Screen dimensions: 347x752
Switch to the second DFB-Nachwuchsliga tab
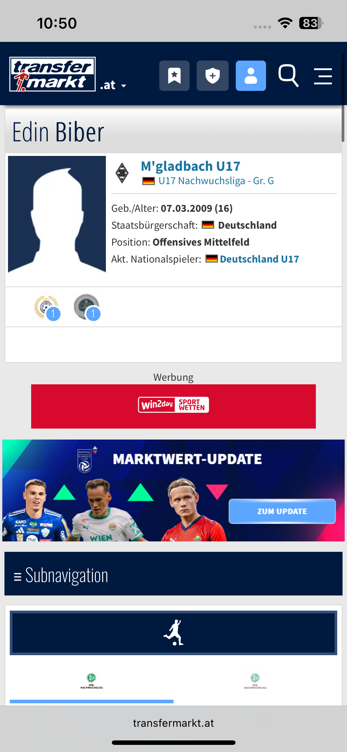click(255, 681)
